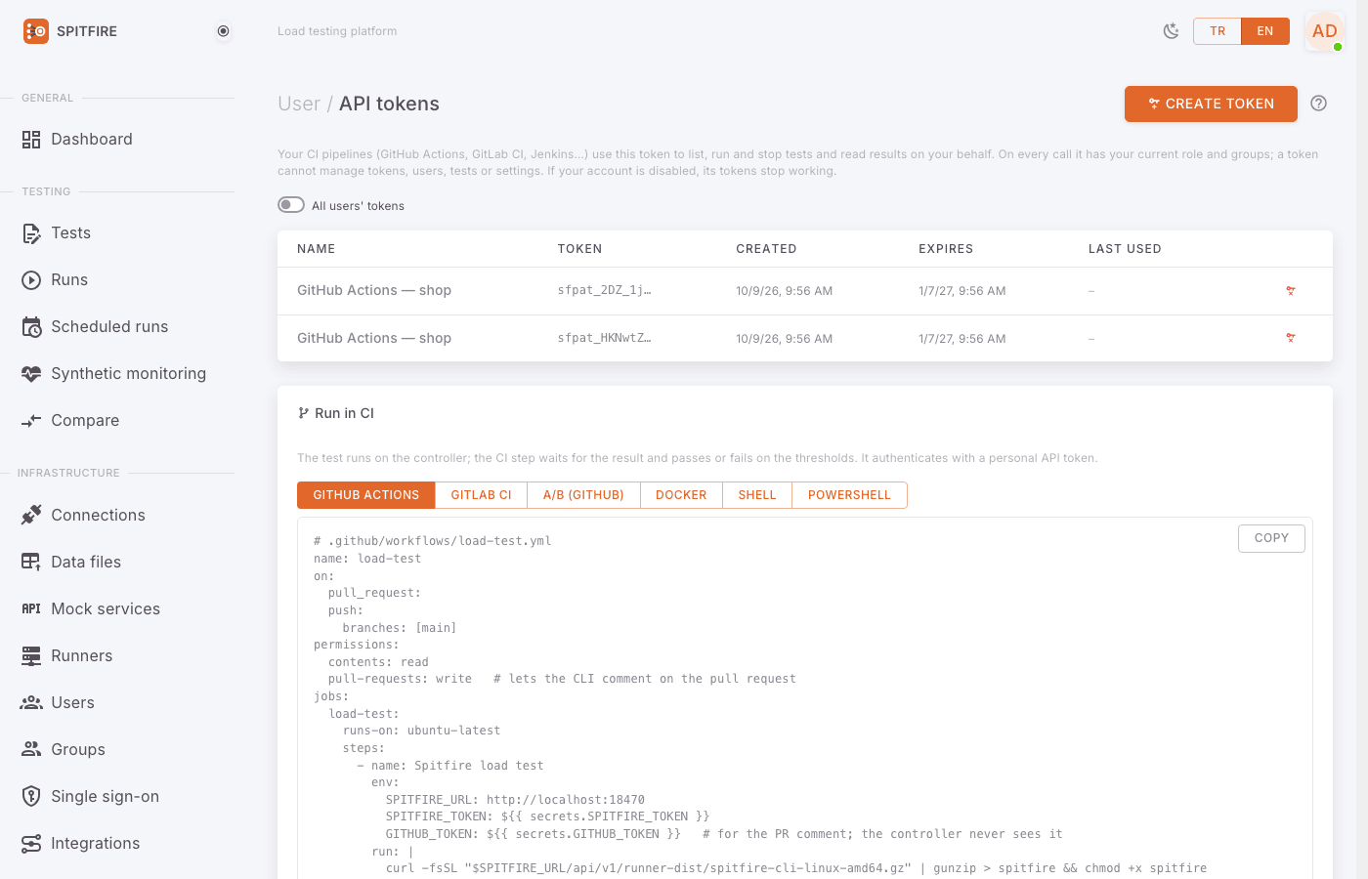Click the red revoke icon for token sfpat_HKNwtZ

click(x=1291, y=338)
